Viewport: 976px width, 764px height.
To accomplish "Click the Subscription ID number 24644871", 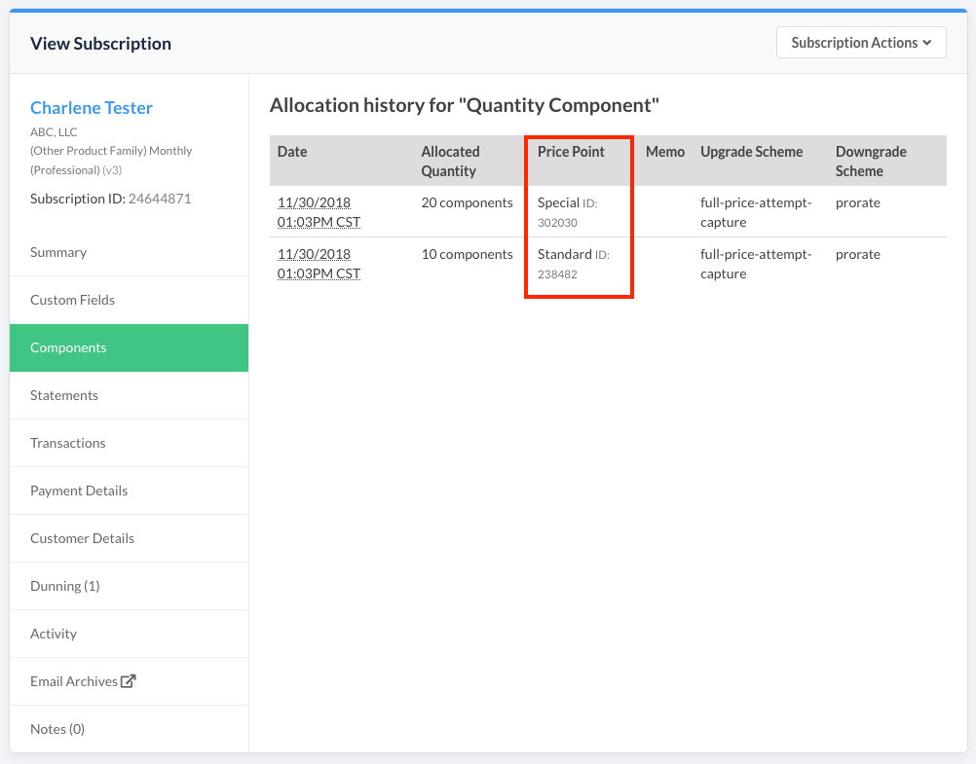I will [160, 199].
